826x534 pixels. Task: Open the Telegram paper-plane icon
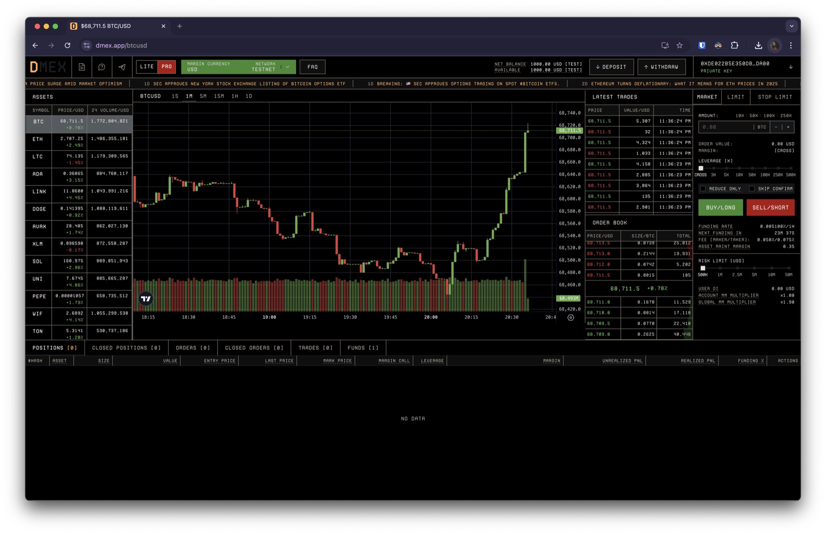[x=122, y=67]
